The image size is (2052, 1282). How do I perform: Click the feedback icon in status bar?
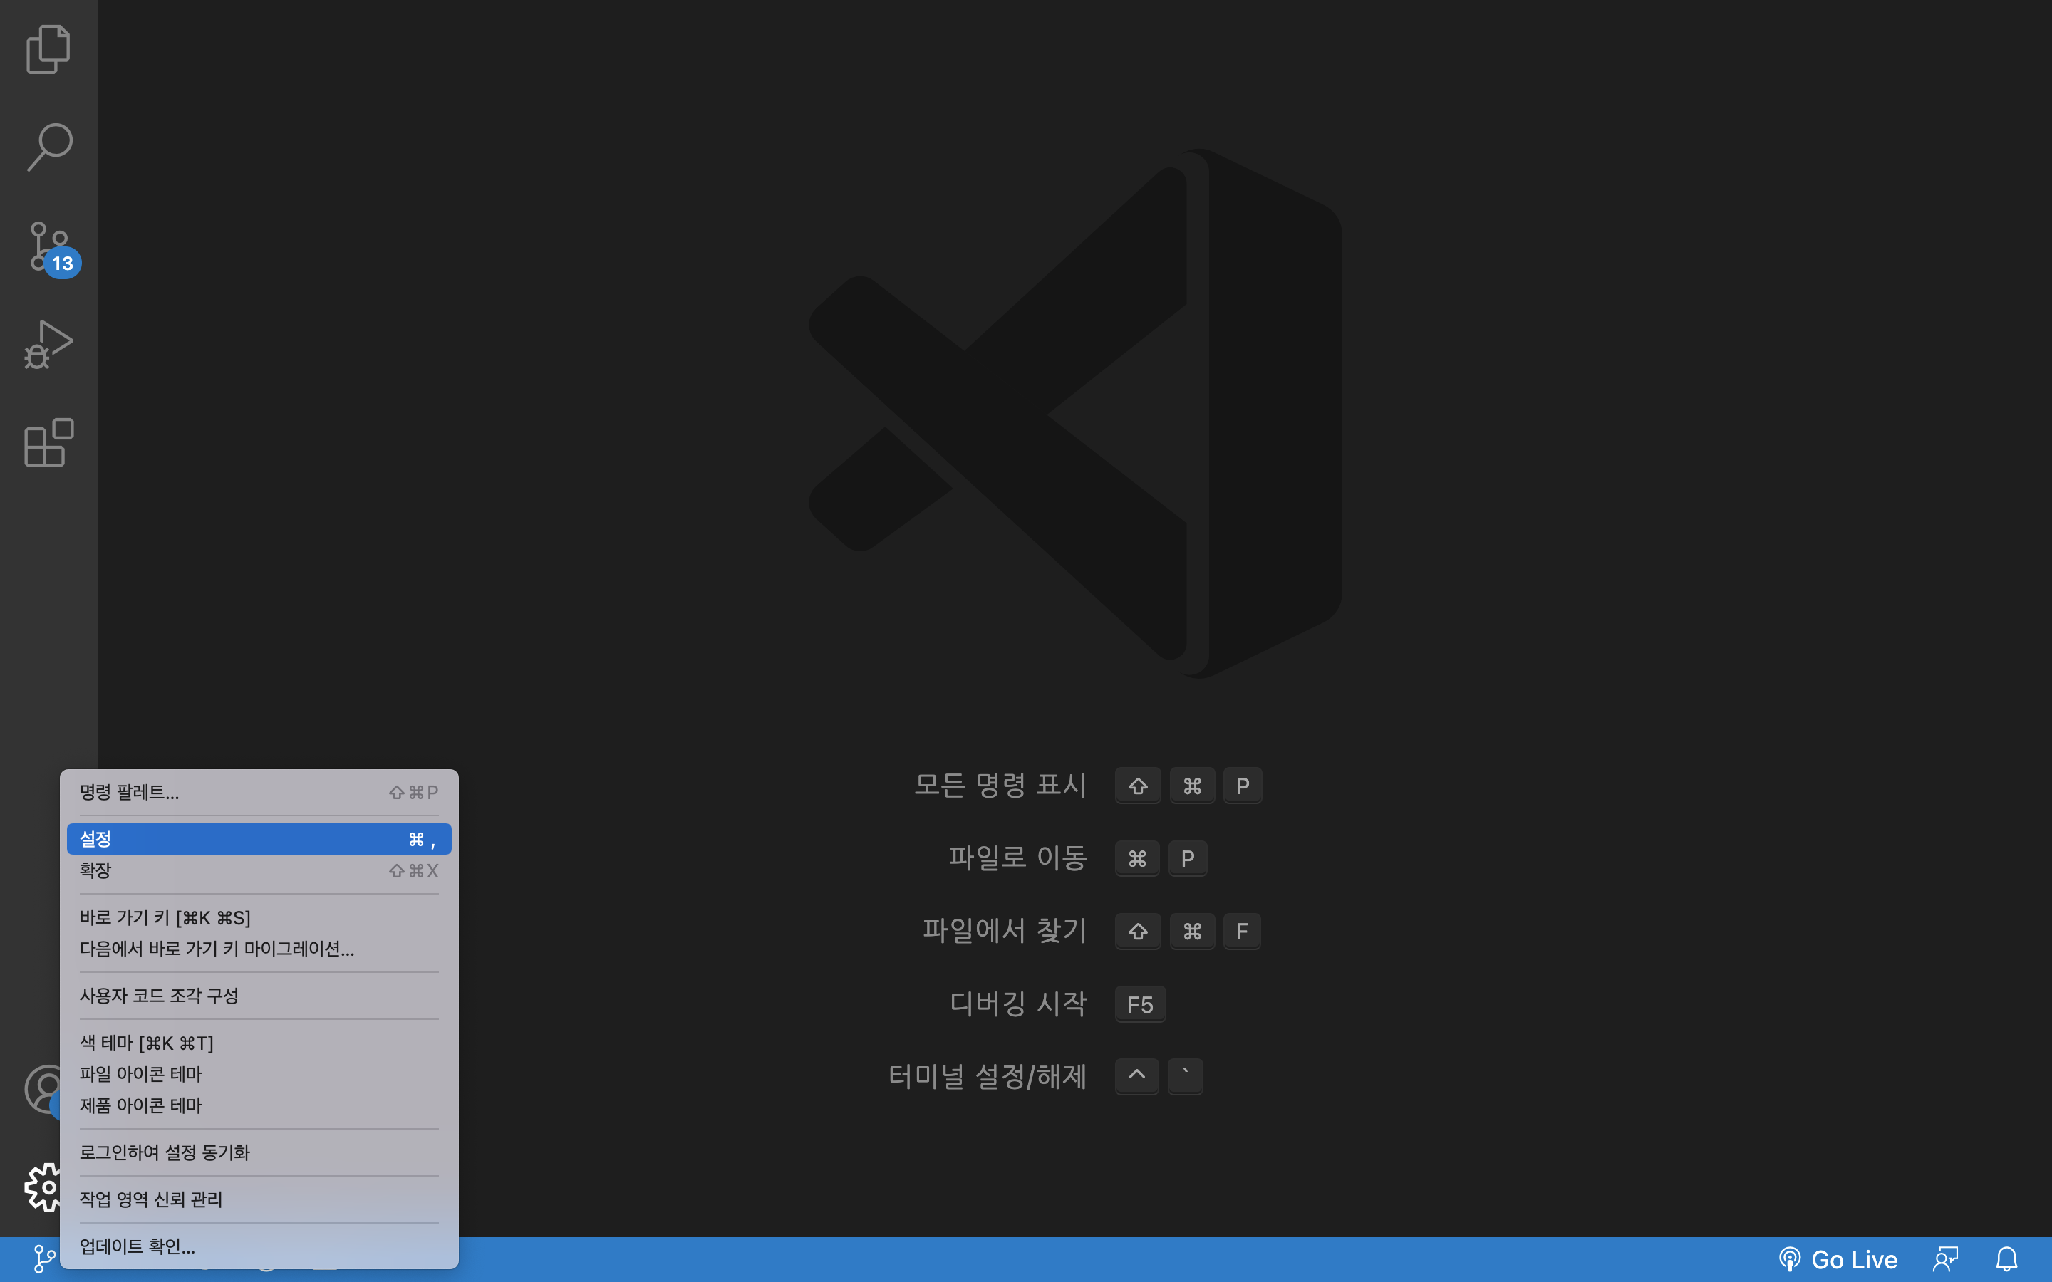[1945, 1260]
